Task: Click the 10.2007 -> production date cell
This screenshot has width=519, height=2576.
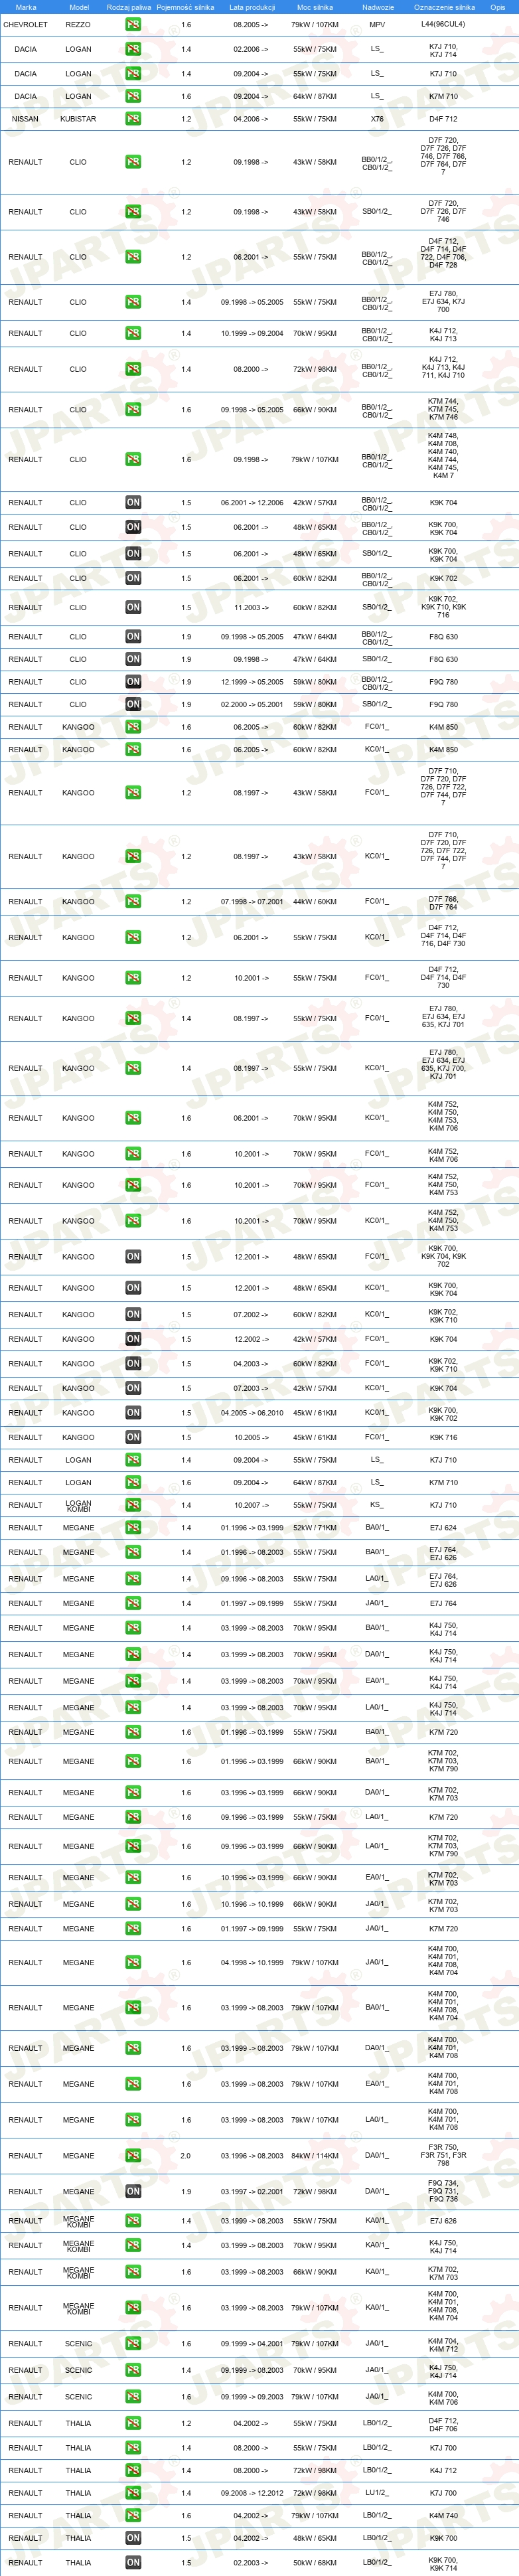Action: tap(251, 1505)
